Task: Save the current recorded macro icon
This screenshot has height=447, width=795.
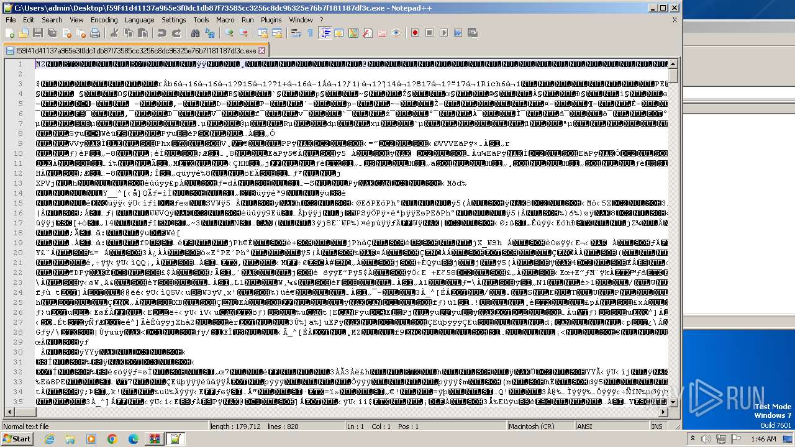Action: point(472,33)
